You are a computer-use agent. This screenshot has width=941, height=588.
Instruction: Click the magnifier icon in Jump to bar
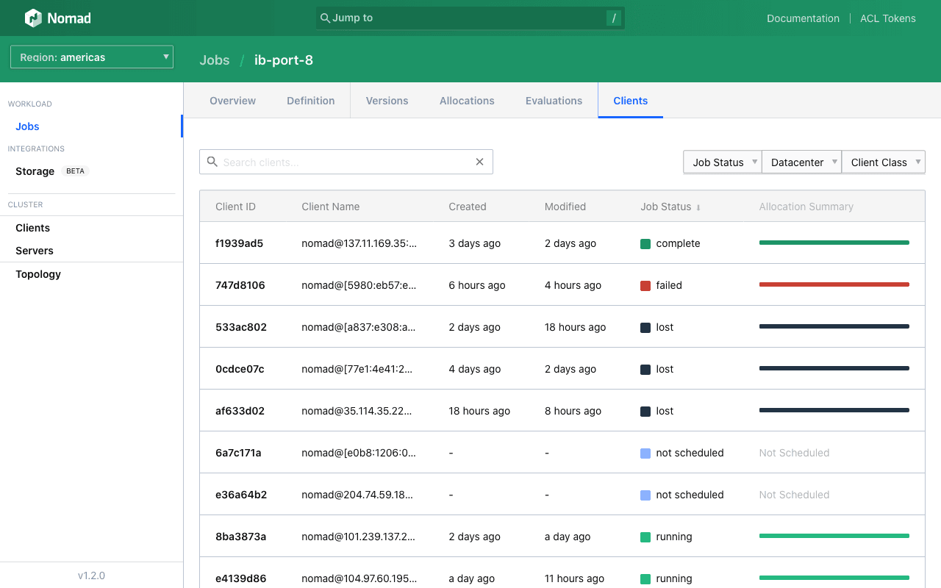coord(324,17)
